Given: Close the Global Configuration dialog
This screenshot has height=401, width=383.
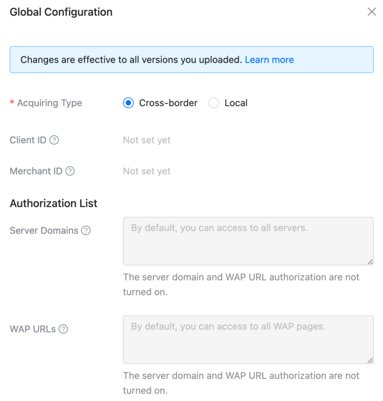Looking at the screenshot, I should click(x=371, y=12).
